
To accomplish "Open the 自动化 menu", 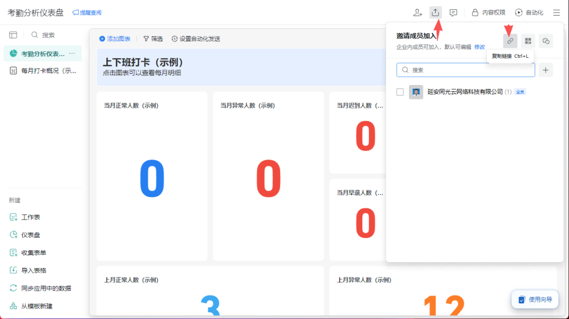I will click(x=528, y=12).
